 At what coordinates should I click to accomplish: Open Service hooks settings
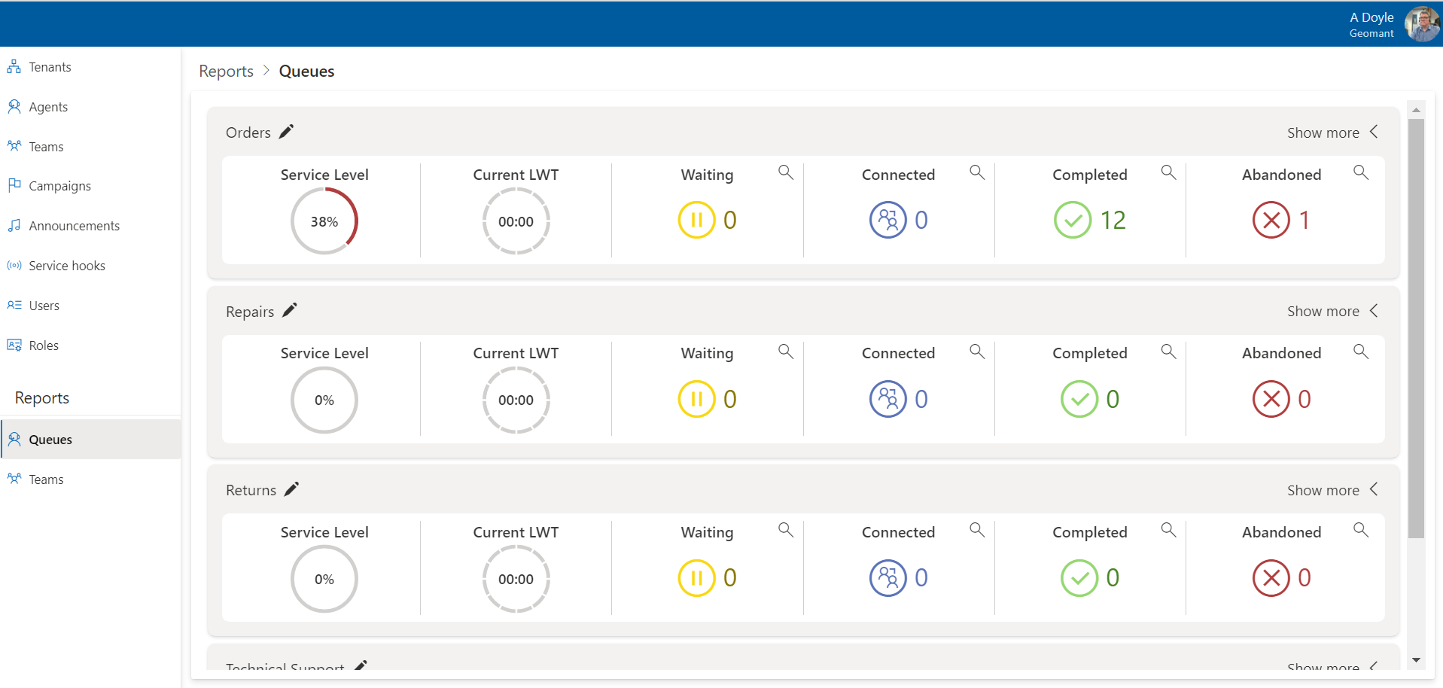pyautogui.click(x=67, y=265)
